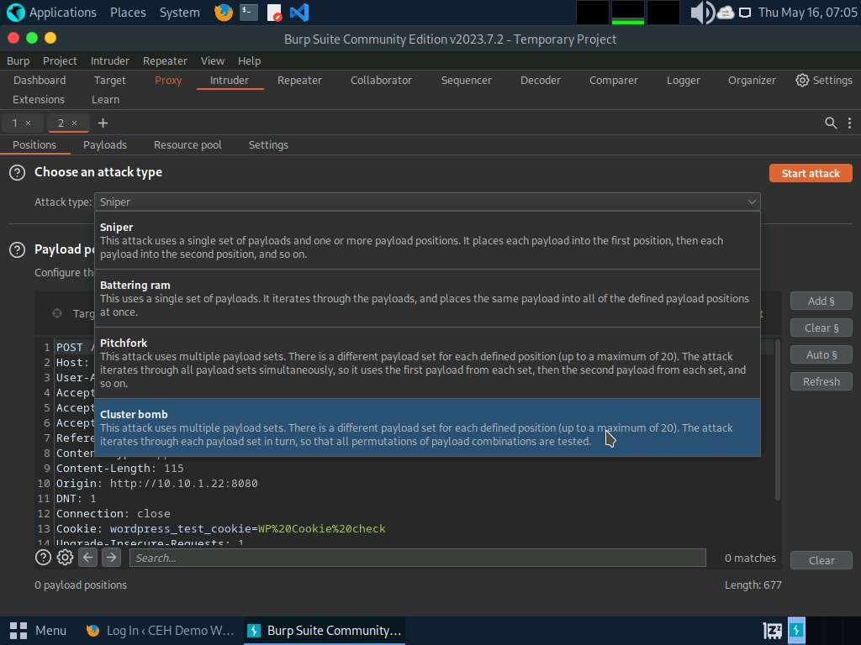Image resolution: width=861 pixels, height=645 pixels.
Task: Switch to the Payloads tab
Action: [105, 145]
